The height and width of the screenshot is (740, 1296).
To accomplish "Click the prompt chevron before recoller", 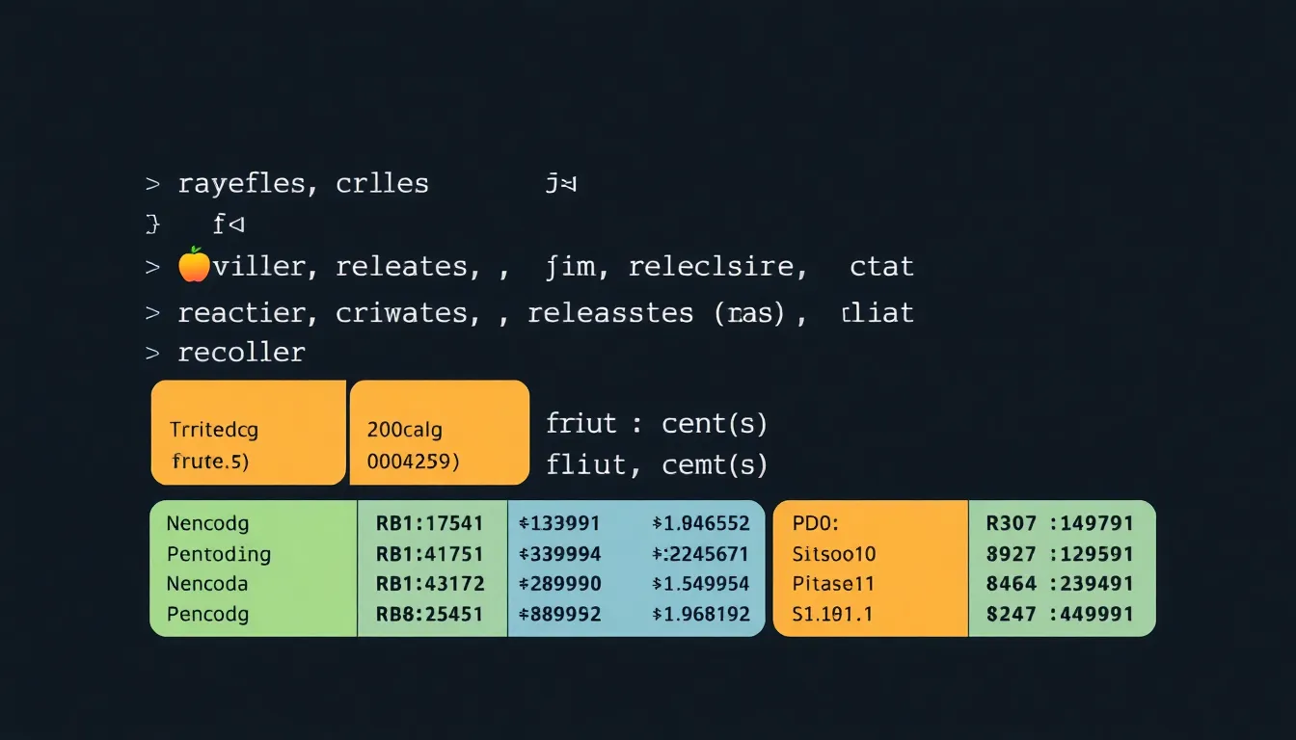I will [152, 353].
